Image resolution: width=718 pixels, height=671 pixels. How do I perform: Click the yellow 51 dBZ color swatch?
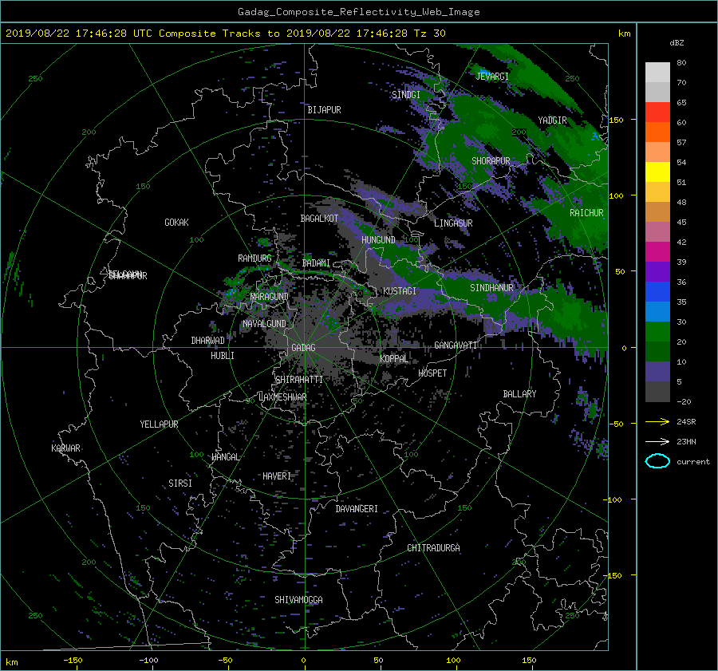(657, 172)
